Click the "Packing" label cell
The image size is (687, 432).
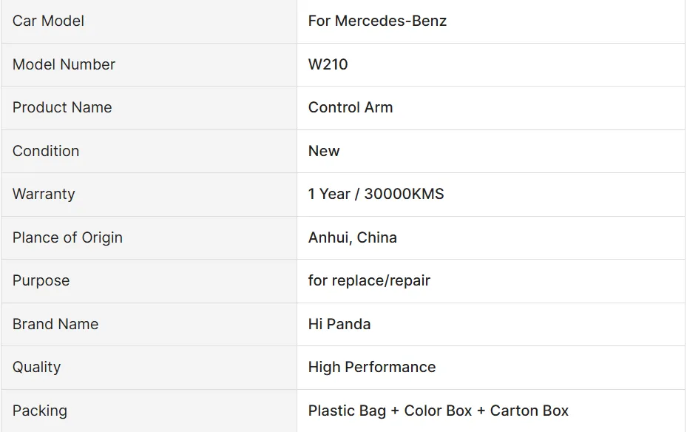click(39, 411)
